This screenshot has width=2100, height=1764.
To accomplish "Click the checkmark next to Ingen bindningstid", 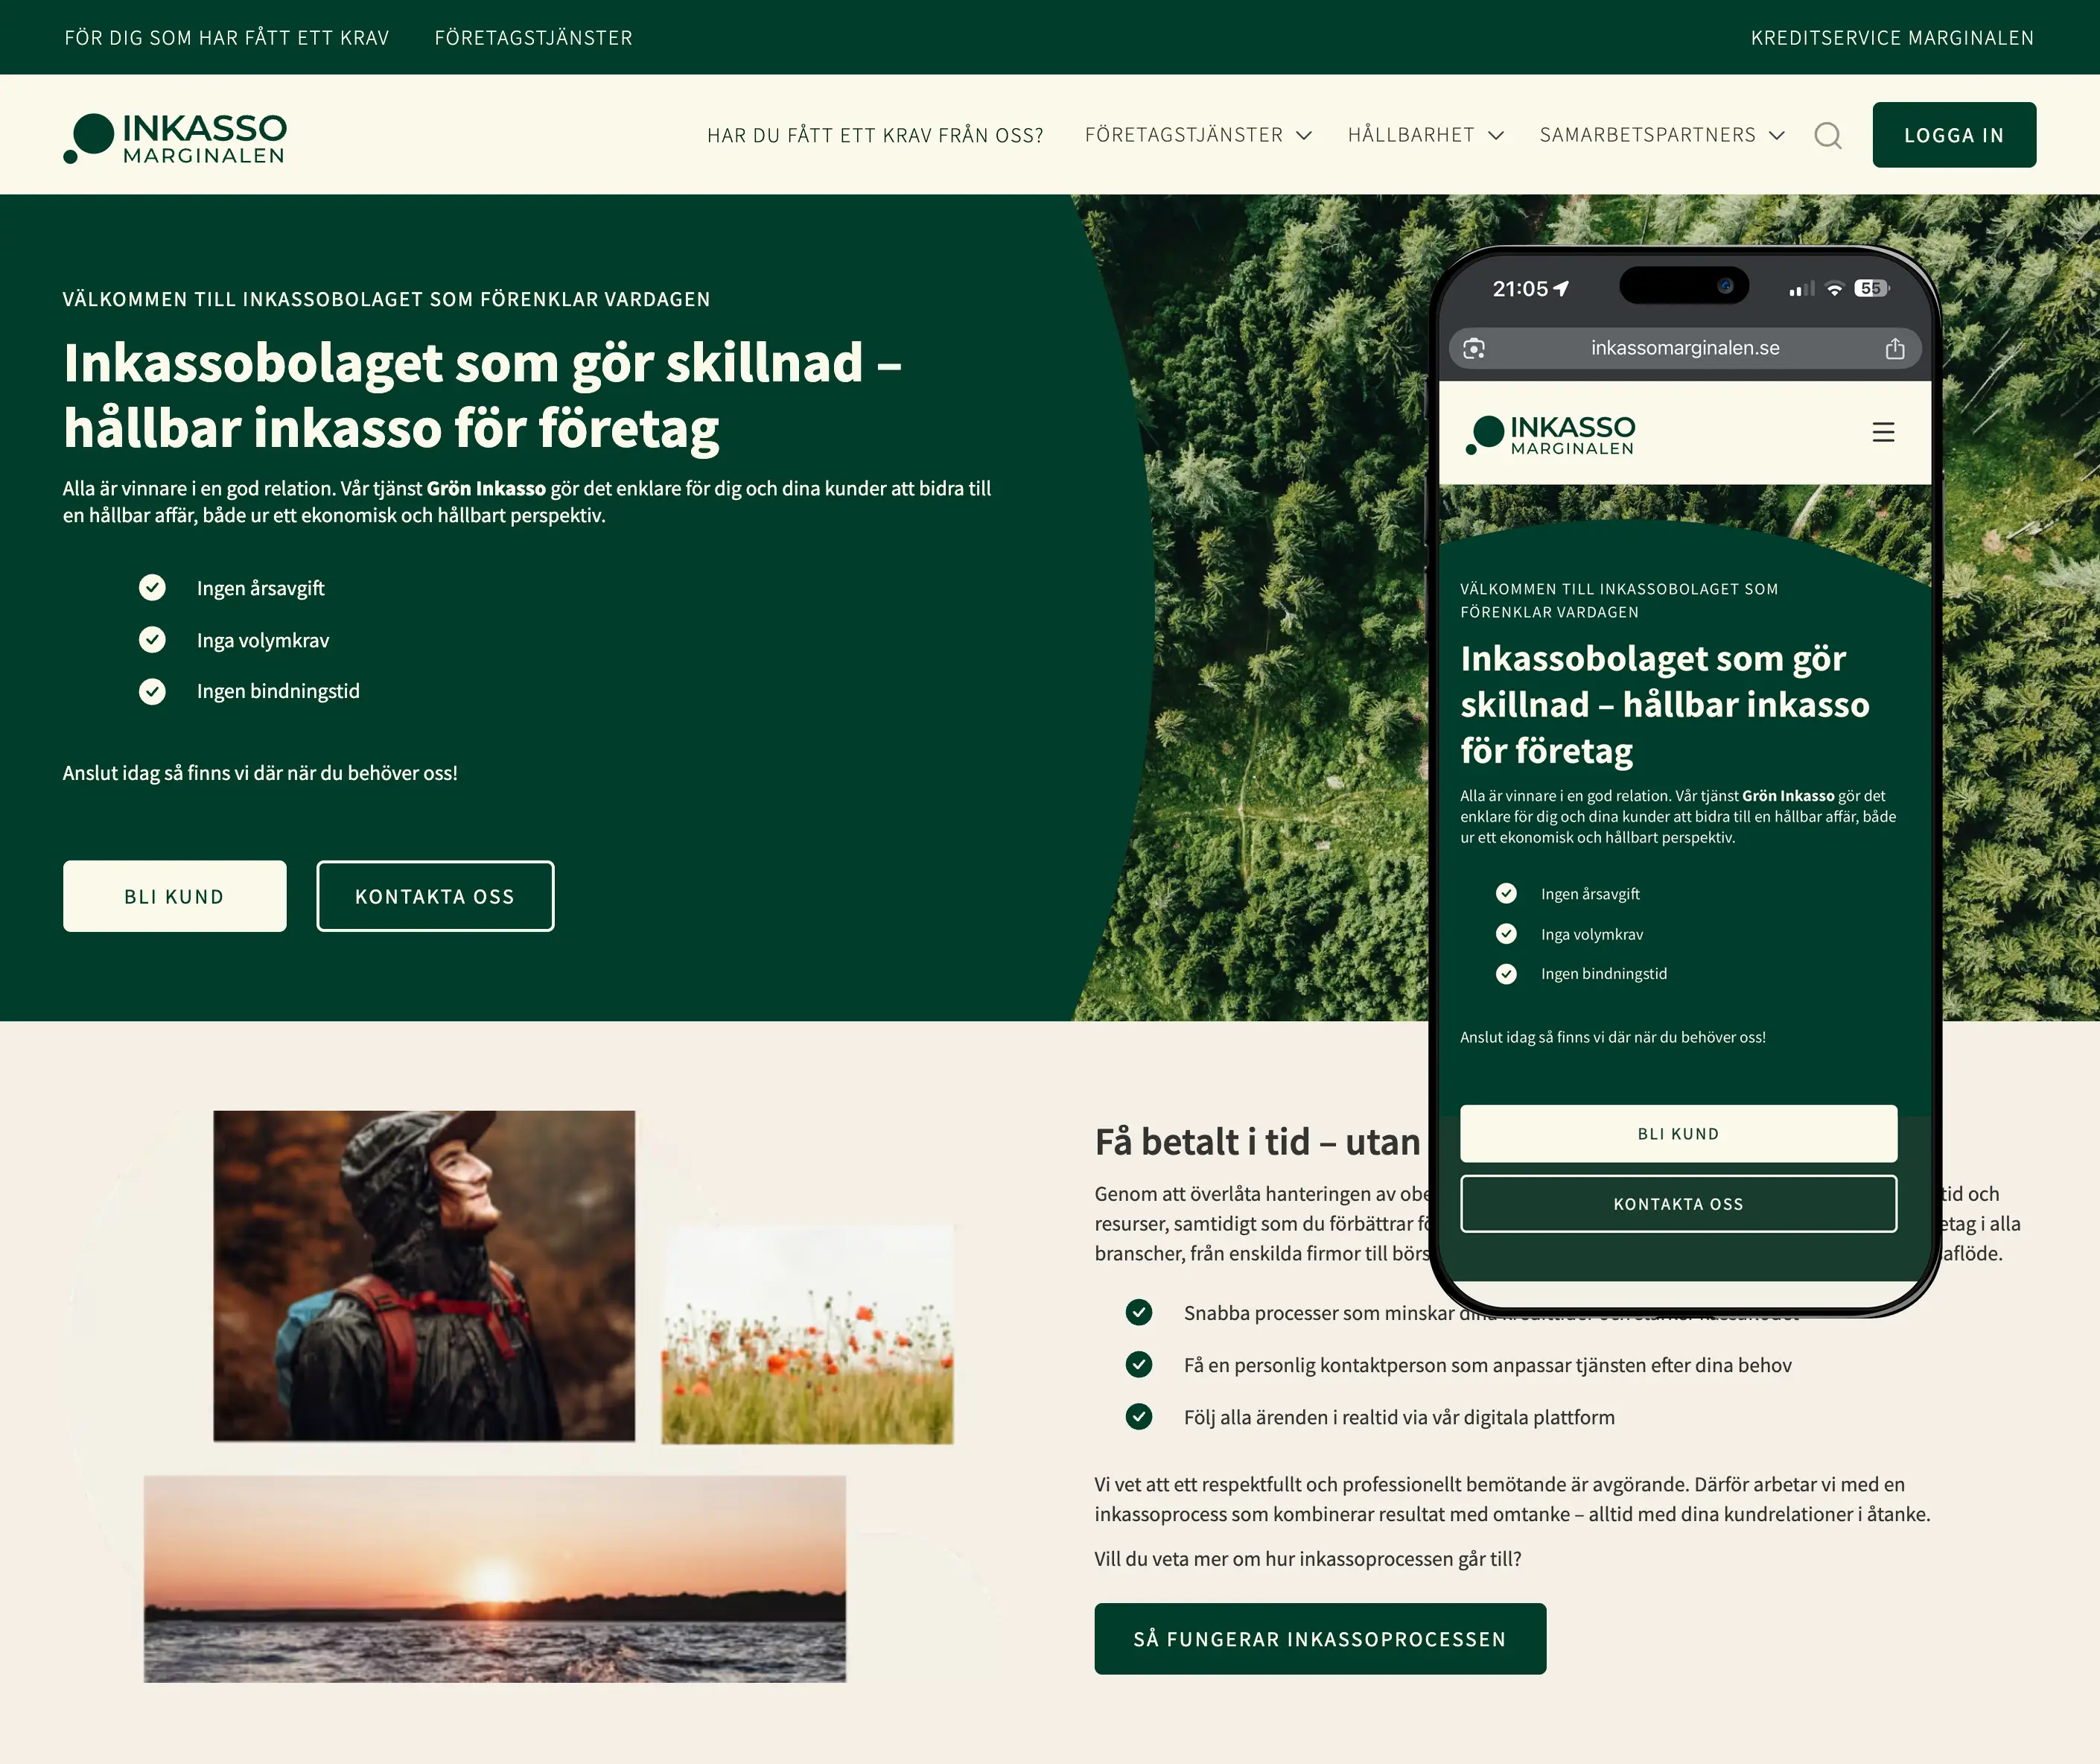I will (x=152, y=691).
